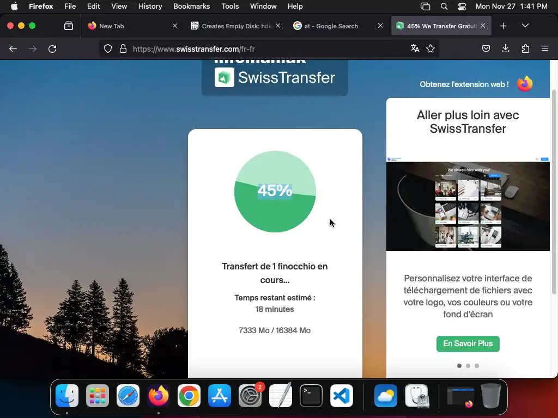Image resolution: width=558 pixels, height=418 pixels.
Task: Open the Apple menu
Action: [x=14, y=7]
